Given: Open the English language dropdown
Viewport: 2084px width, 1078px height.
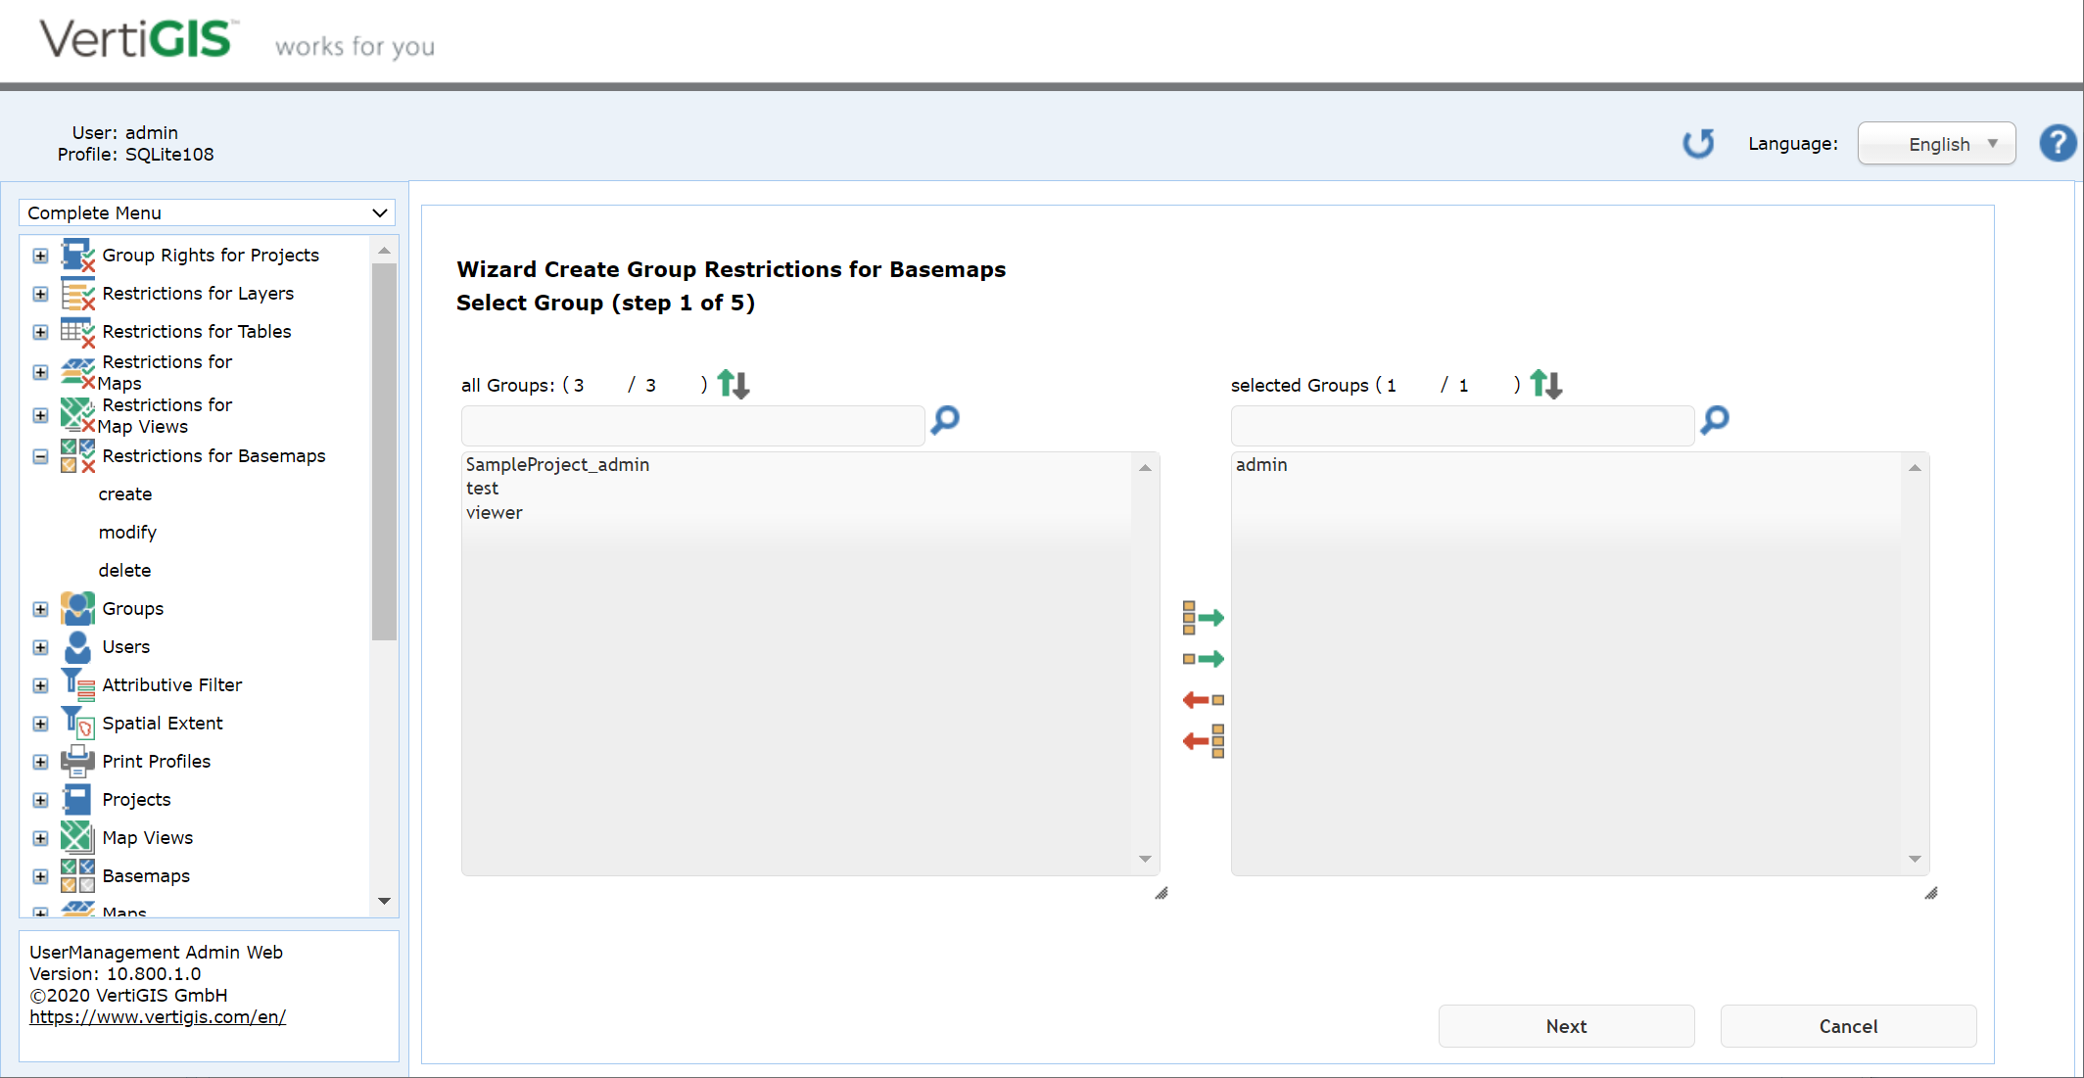Looking at the screenshot, I should pos(1936,143).
